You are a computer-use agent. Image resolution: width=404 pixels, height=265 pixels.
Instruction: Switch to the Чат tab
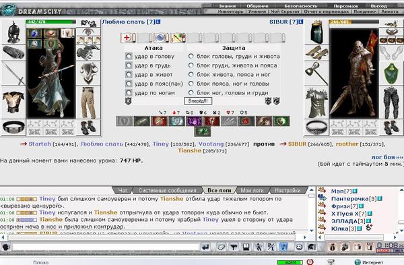(x=123, y=190)
